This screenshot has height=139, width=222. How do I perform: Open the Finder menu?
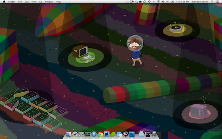tap(12, 2)
